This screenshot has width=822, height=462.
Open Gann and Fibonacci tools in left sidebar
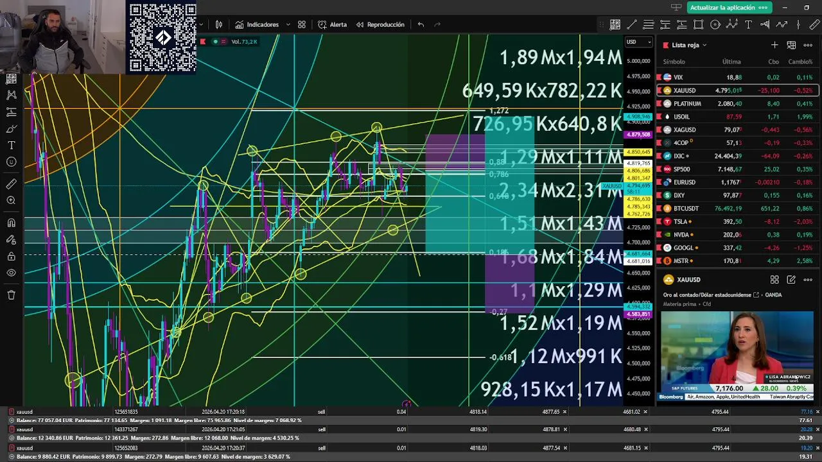click(11, 78)
